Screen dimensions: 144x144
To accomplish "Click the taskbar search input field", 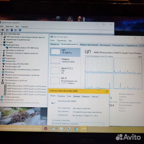I will [21, 129].
